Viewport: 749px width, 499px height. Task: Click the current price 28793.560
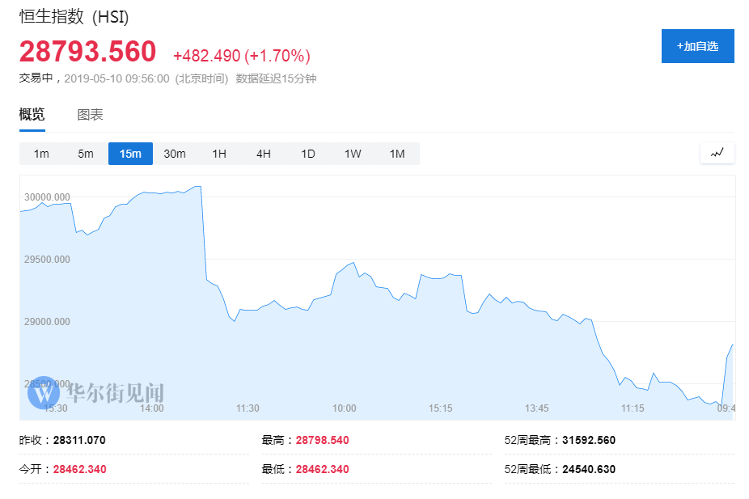click(87, 52)
